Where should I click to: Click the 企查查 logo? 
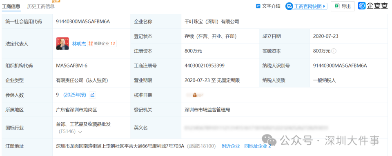[373, 6]
